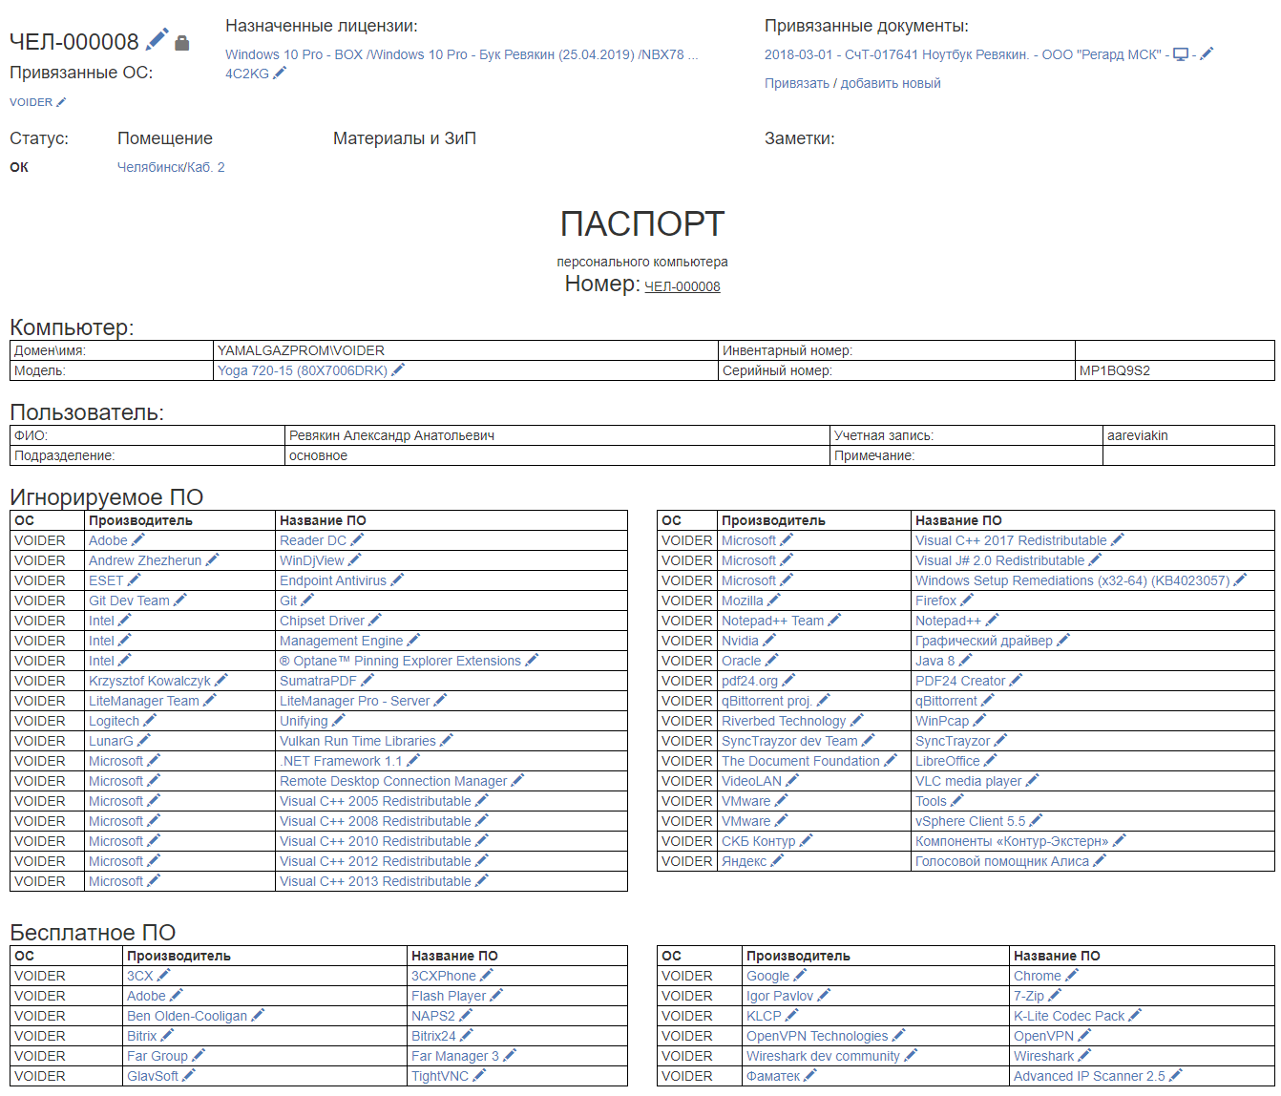
Task: Click the pencil after Endpoint Antivirus
Action: 397,580
